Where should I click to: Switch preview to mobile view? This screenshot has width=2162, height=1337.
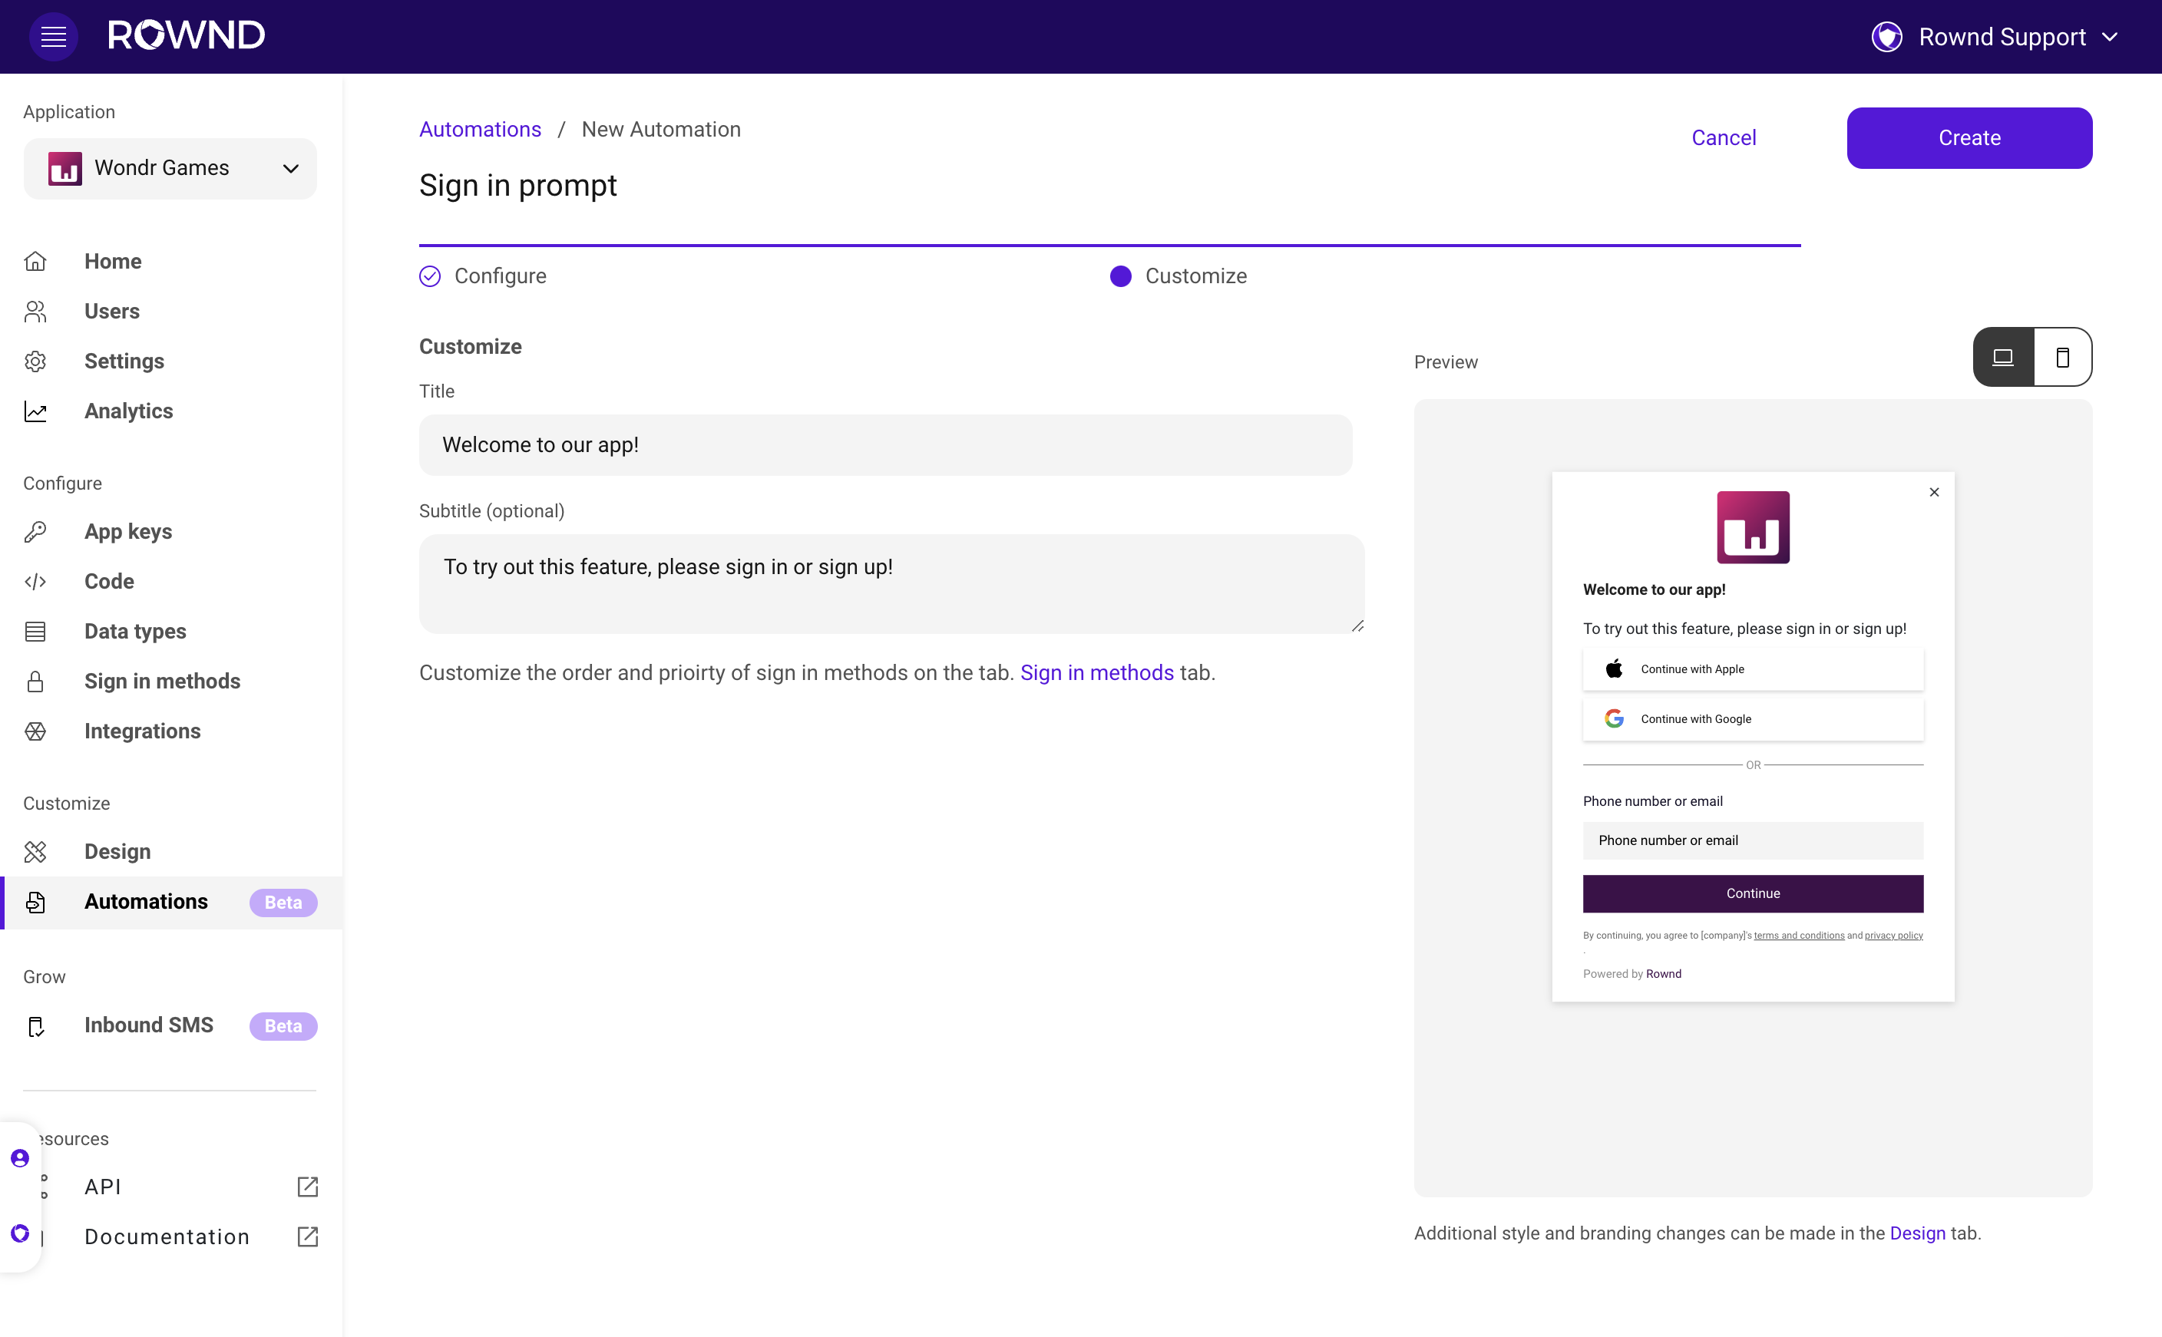click(x=2062, y=357)
